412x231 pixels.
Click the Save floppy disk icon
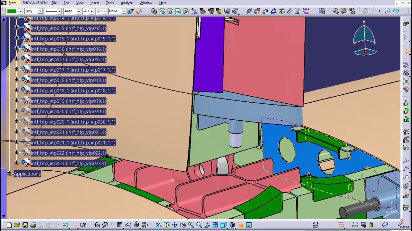click(x=25, y=225)
